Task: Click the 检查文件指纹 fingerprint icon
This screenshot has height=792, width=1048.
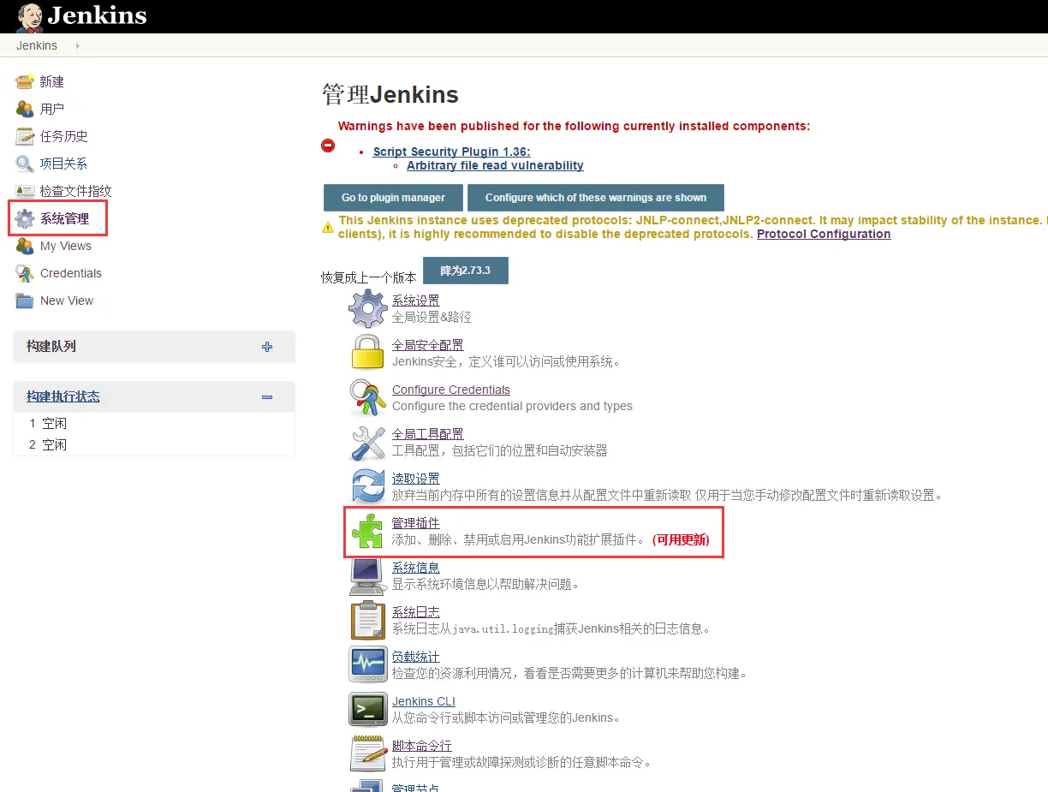Action: click(x=25, y=191)
